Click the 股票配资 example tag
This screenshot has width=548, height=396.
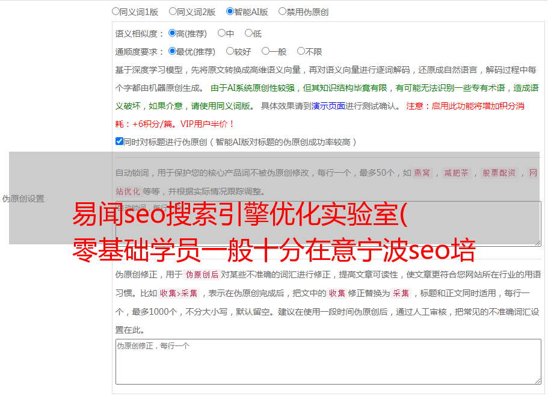pos(499,173)
